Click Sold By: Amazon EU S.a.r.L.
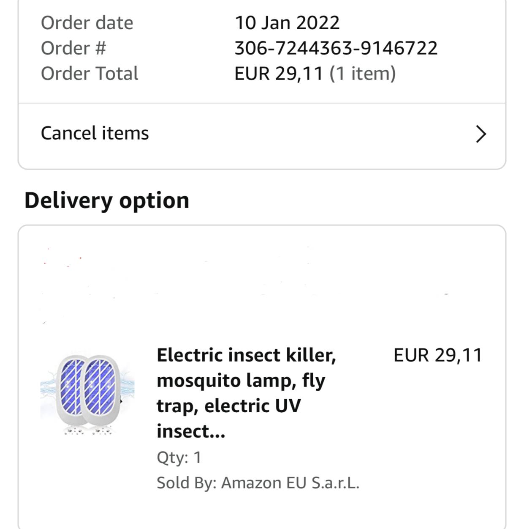This screenshot has height=529, width=524. click(x=258, y=483)
